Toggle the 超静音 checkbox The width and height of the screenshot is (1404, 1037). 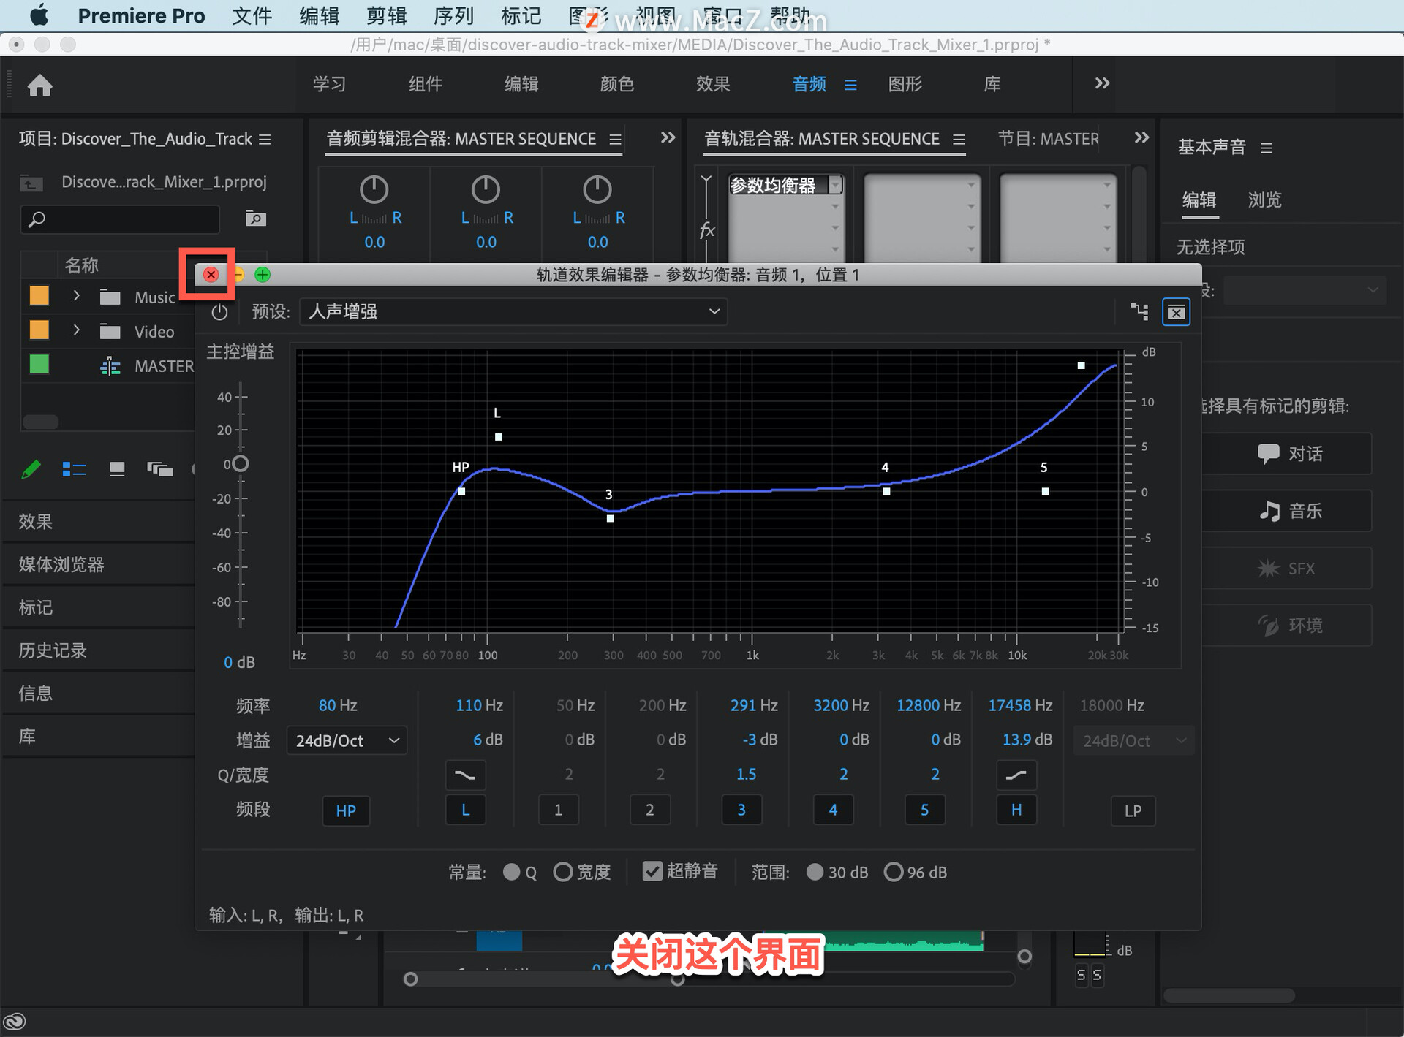652,871
